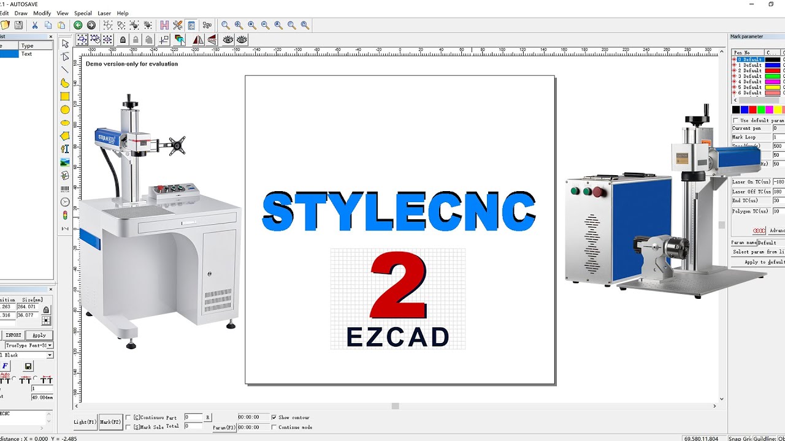Click the horizontal Mirror icon
Screen dimensions: 785x441
click(197, 40)
